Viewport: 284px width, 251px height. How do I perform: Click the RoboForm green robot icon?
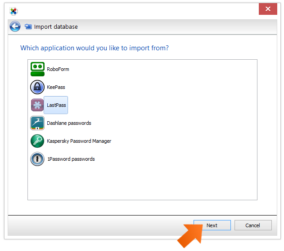pyautogui.click(x=37, y=69)
